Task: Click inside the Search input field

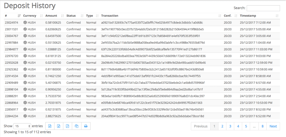Action: point(263,8)
